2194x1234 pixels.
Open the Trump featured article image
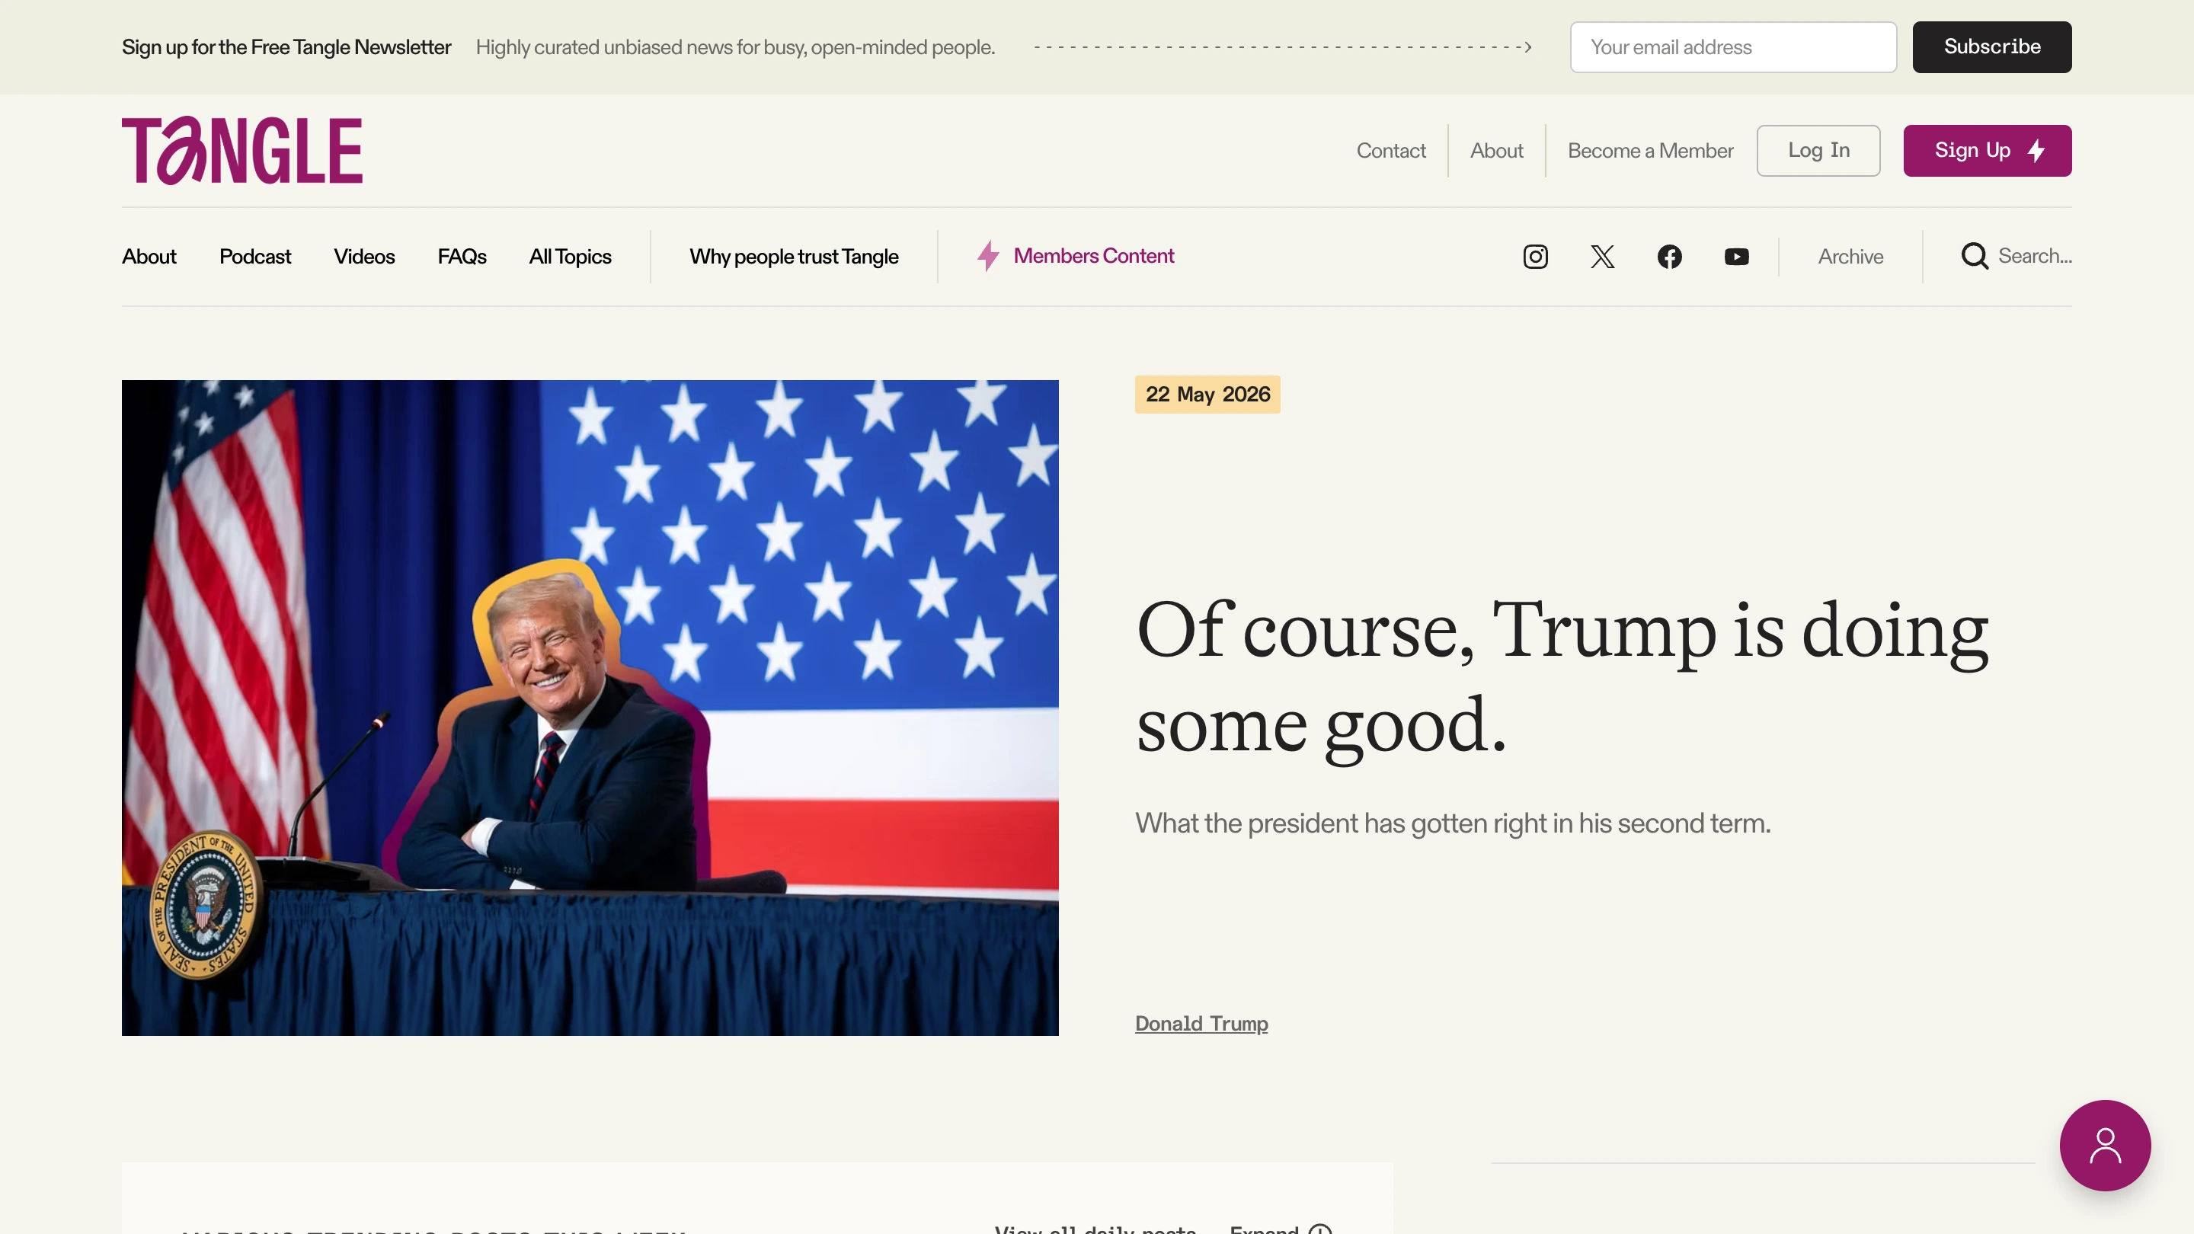tap(590, 708)
